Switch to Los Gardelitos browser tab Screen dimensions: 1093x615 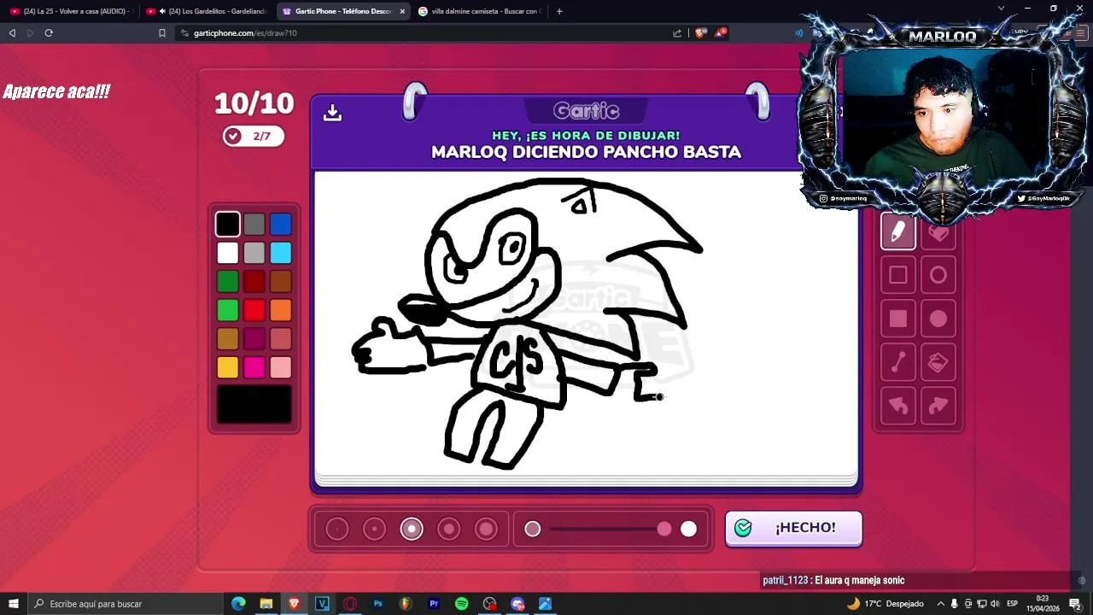tap(207, 11)
